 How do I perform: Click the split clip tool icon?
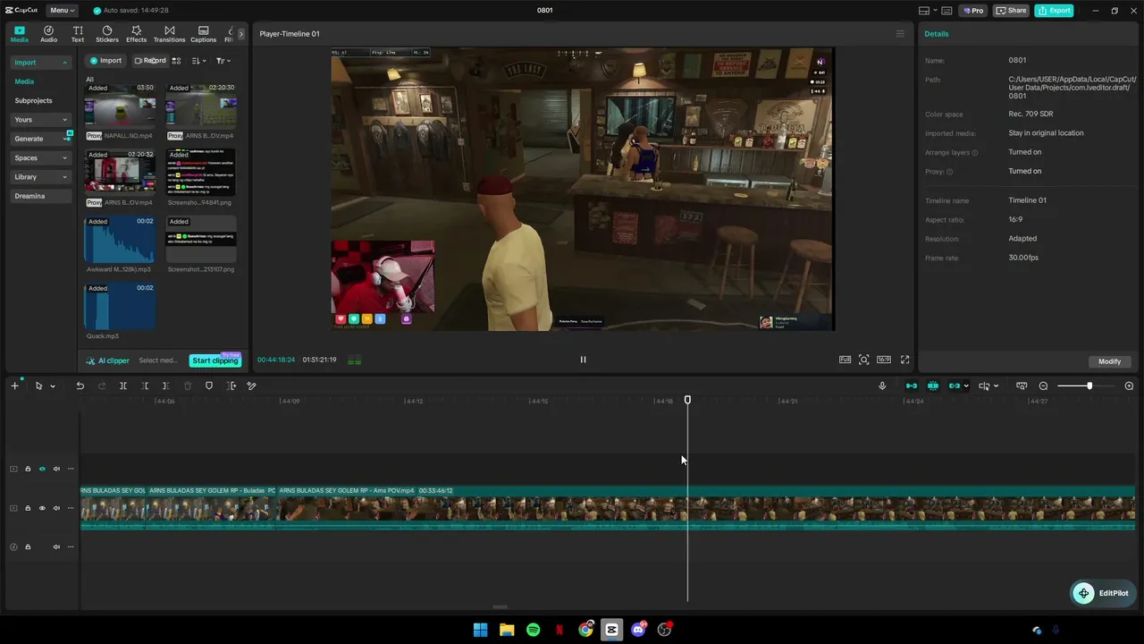coord(123,386)
